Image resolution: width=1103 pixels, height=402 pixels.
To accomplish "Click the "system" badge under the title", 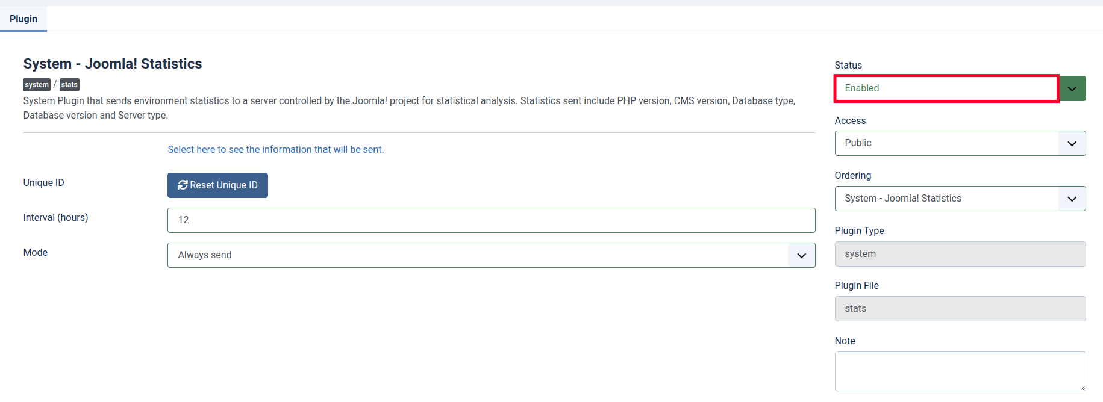I will 37,85.
